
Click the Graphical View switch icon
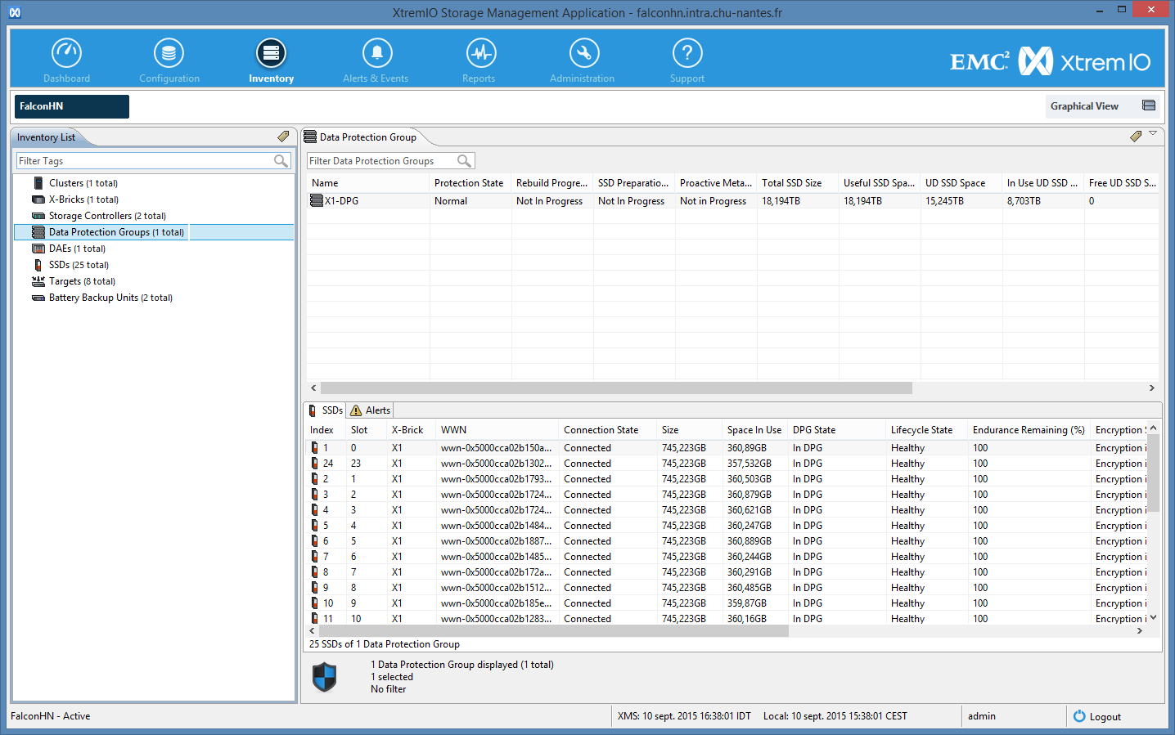click(x=1149, y=105)
